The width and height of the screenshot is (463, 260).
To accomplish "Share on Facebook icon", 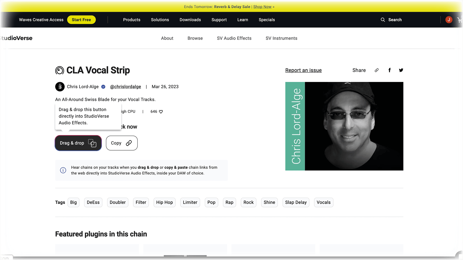I will (389, 70).
